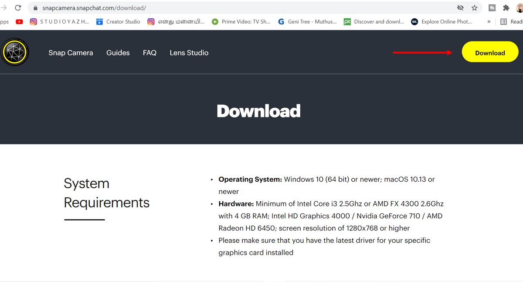Bookmark this page with the star icon
The width and height of the screenshot is (523, 282).
(475, 8)
